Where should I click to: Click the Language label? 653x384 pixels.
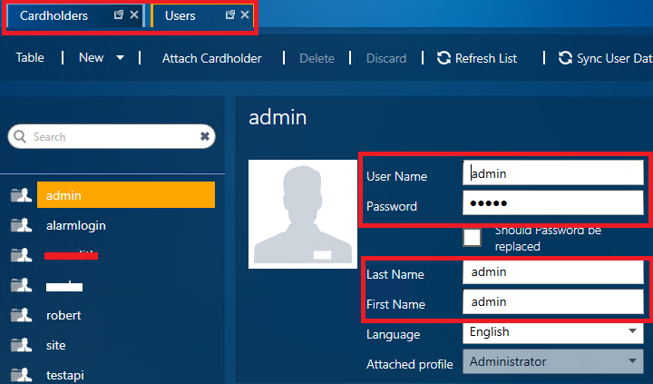pyautogui.click(x=393, y=334)
